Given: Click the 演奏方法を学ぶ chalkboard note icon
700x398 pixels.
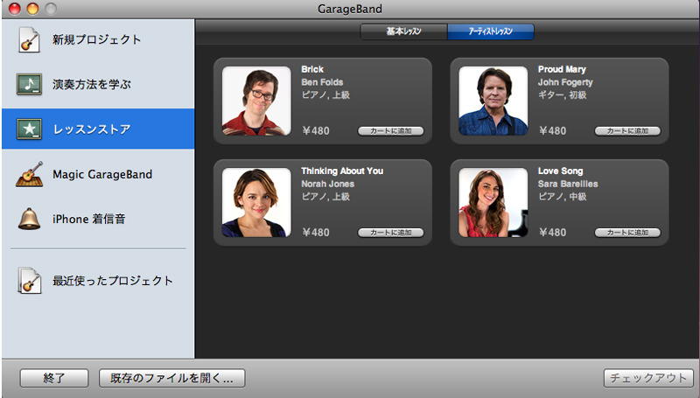Looking at the screenshot, I should pos(29,84).
